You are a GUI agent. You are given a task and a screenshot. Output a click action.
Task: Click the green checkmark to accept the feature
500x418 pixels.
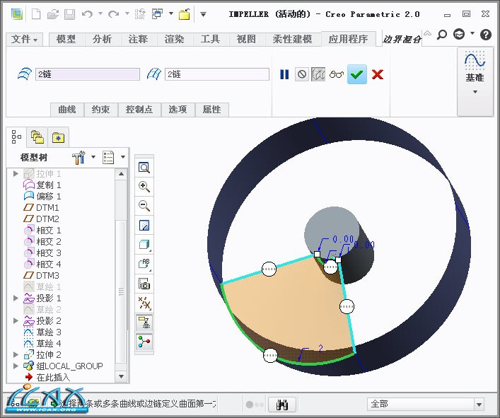tap(357, 74)
